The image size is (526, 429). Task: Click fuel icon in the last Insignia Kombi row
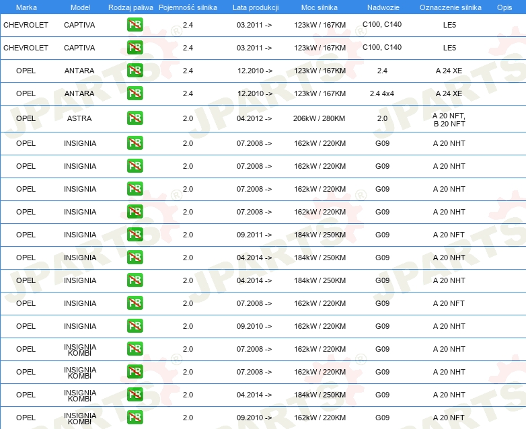click(135, 418)
